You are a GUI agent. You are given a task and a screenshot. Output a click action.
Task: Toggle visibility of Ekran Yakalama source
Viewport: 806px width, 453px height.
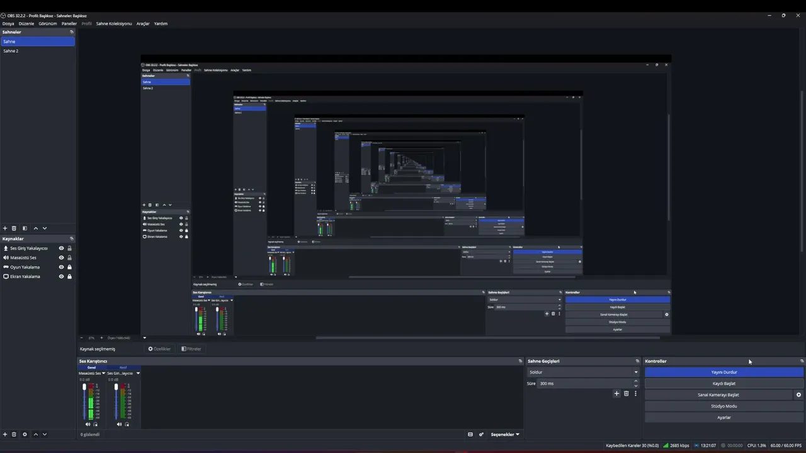tap(61, 276)
